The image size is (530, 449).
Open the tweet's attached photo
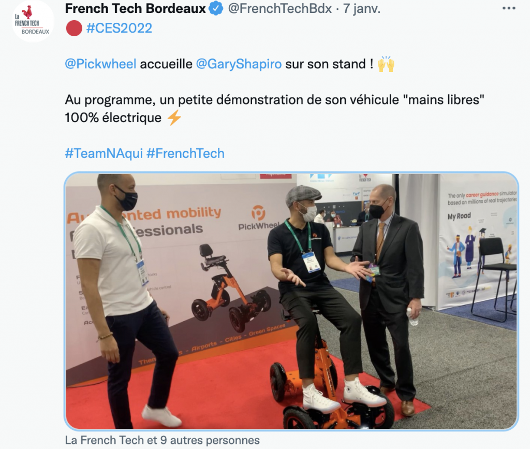(x=291, y=301)
